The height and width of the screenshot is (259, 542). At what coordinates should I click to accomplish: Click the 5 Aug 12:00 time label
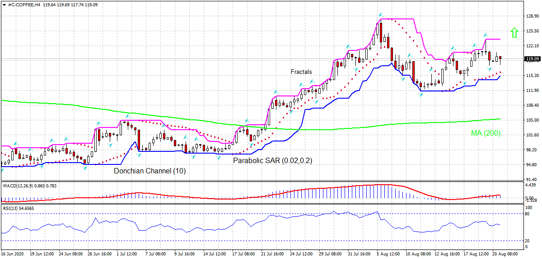pos(388,254)
